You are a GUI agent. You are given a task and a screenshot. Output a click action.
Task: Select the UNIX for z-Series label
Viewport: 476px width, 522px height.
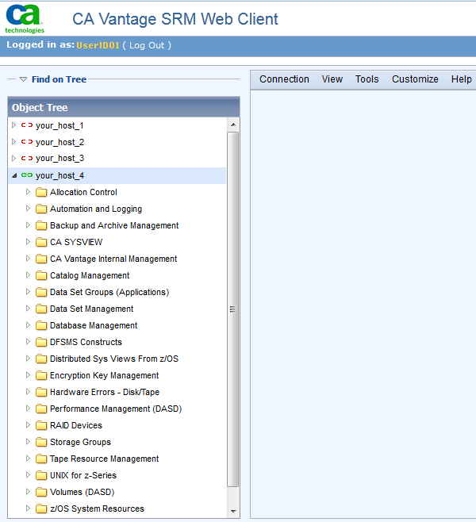[x=83, y=475]
